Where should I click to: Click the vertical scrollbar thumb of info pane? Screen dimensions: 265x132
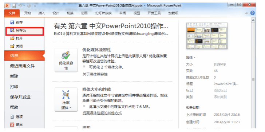point(253,79)
